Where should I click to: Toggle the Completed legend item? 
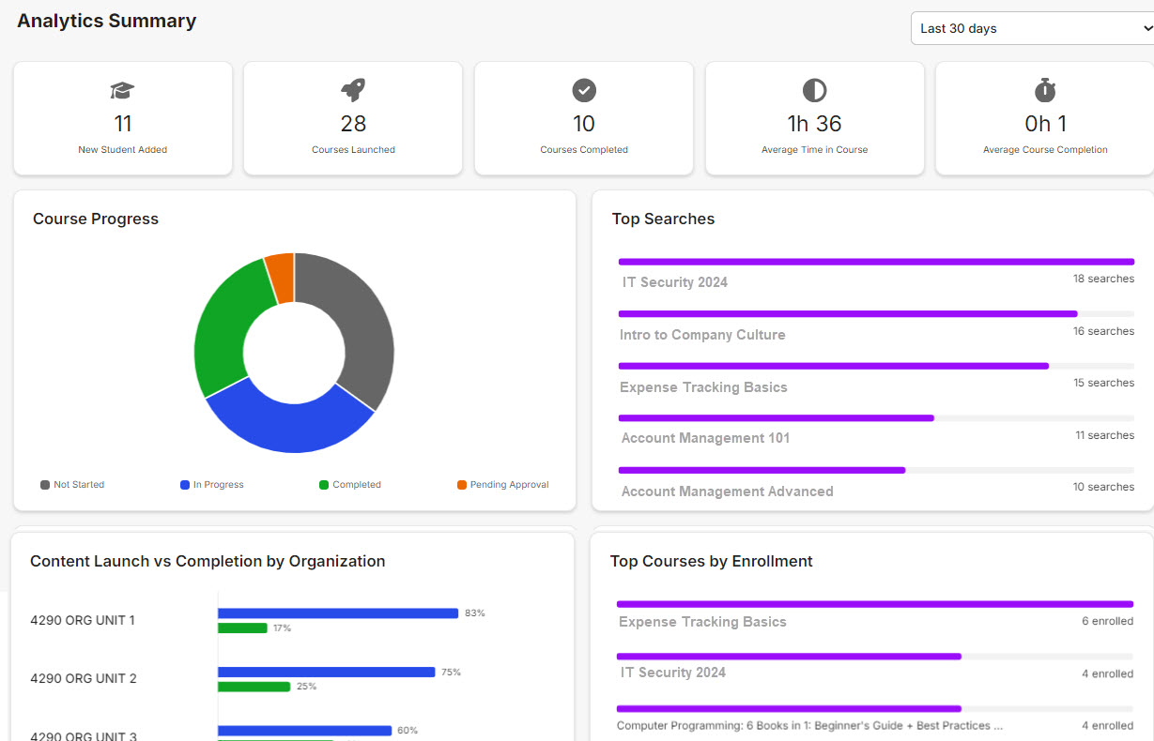click(x=350, y=485)
